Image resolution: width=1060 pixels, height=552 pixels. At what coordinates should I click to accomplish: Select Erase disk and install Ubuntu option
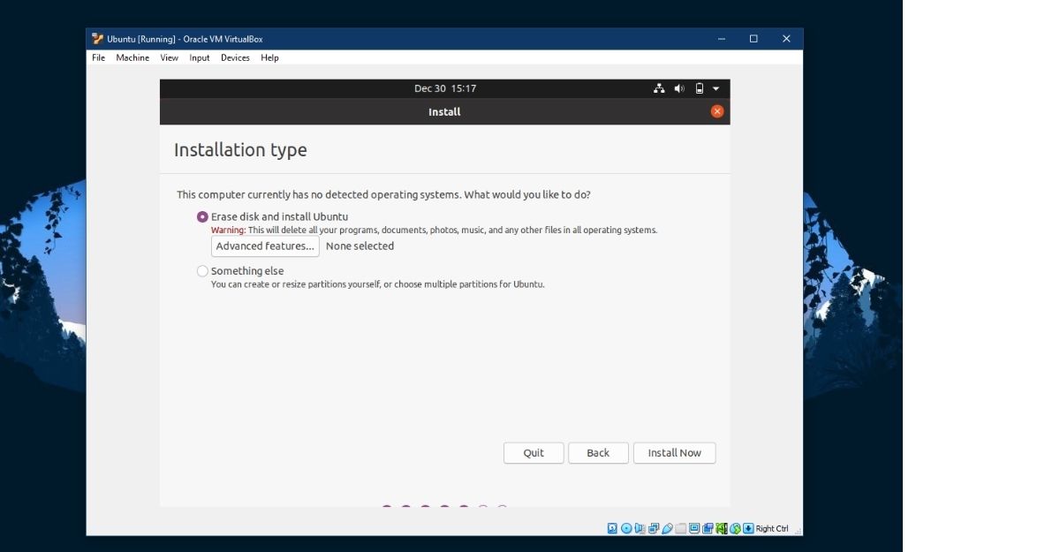(203, 216)
